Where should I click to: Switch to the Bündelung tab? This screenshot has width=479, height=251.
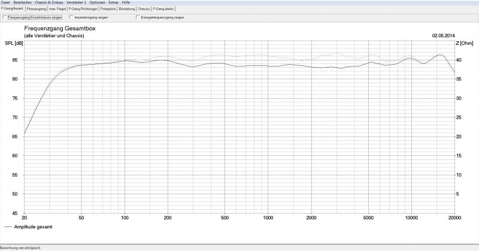point(127,9)
